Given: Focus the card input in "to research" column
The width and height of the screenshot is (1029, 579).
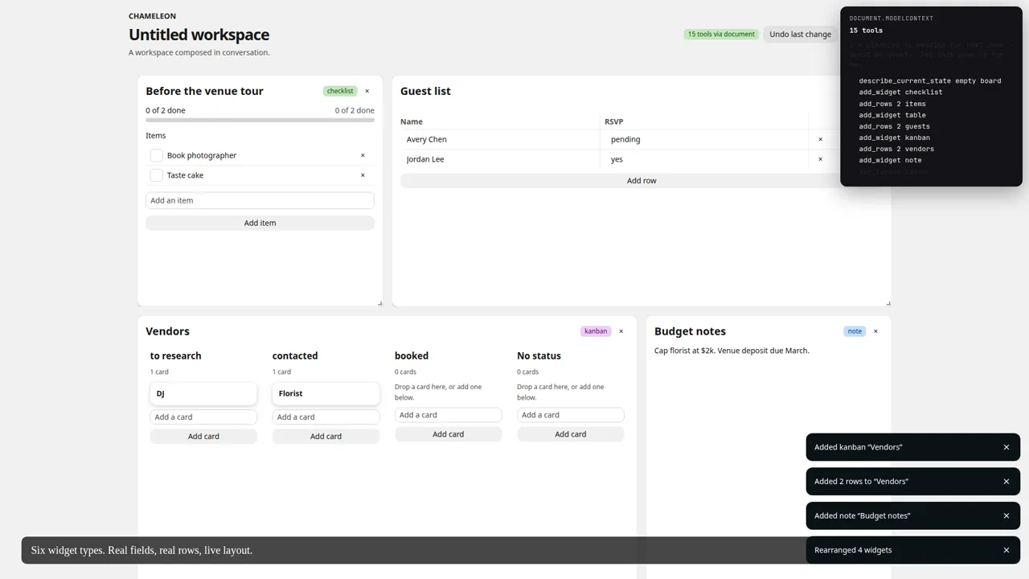Looking at the screenshot, I should coord(203,417).
